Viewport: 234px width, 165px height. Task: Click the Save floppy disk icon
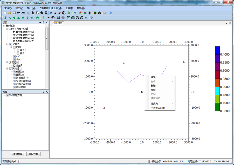click(14, 13)
